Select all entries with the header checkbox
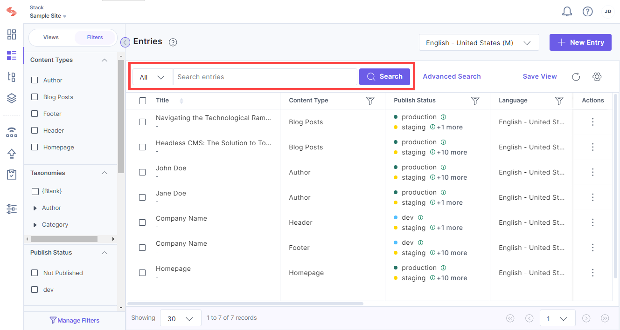Image resolution: width=620 pixels, height=330 pixels. [x=143, y=101]
